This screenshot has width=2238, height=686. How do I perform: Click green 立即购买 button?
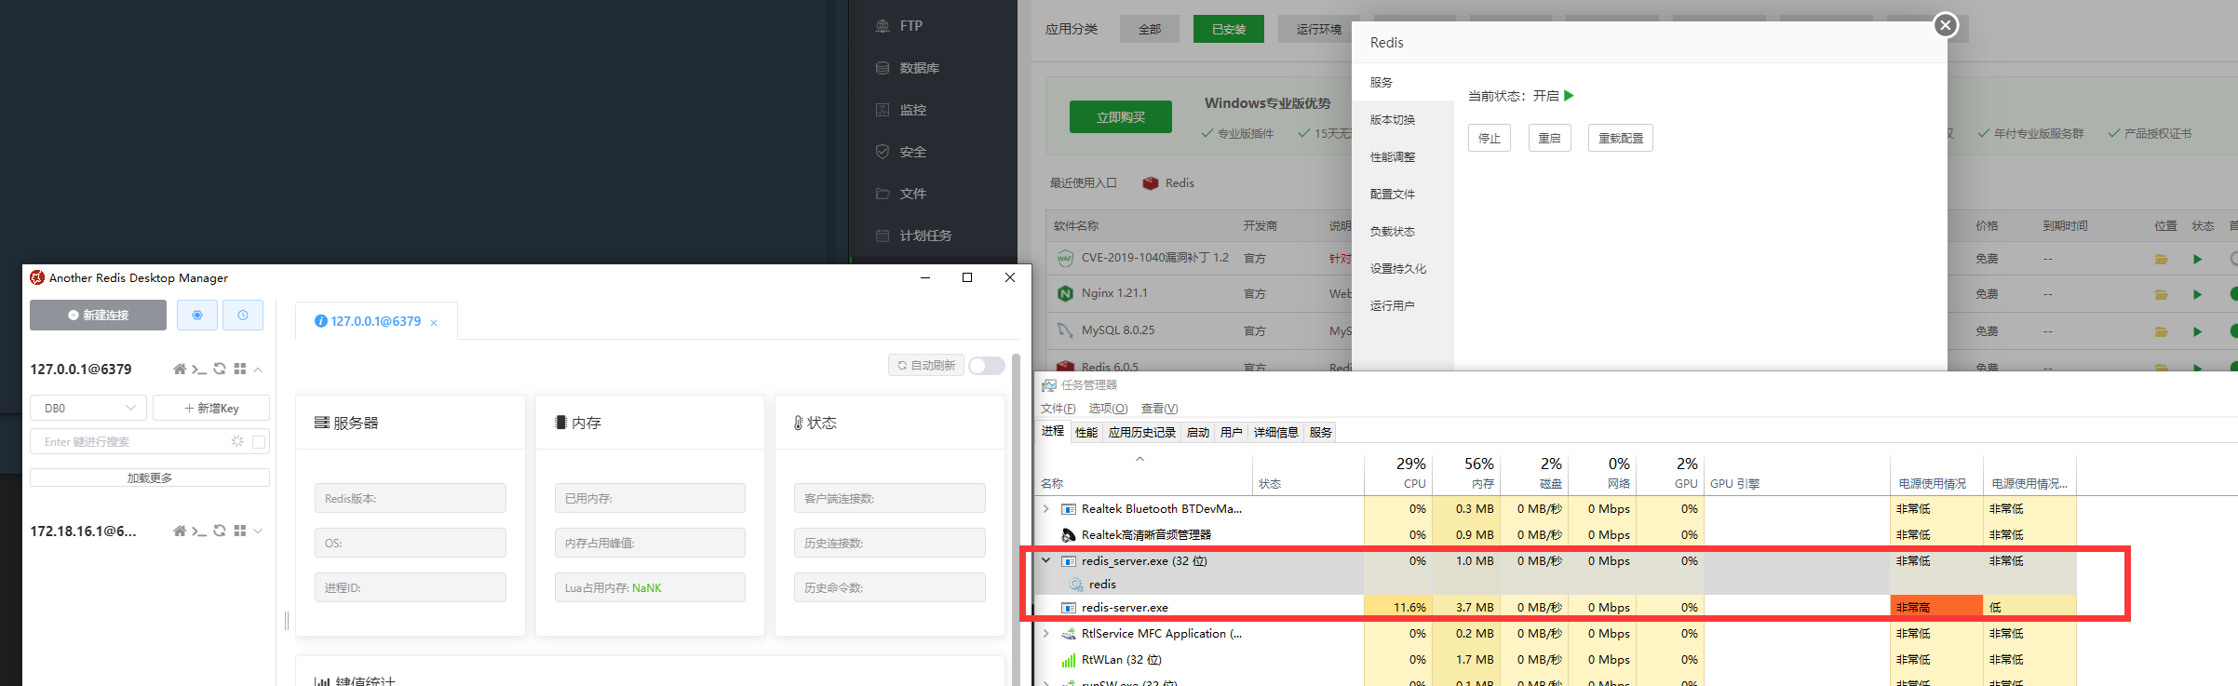pyautogui.click(x=1121, y=117)
